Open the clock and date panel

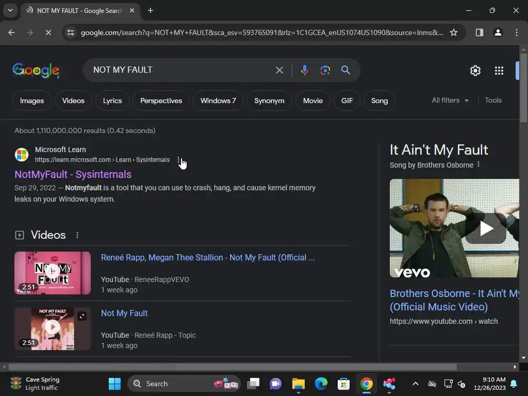click(x=490, y=384)
